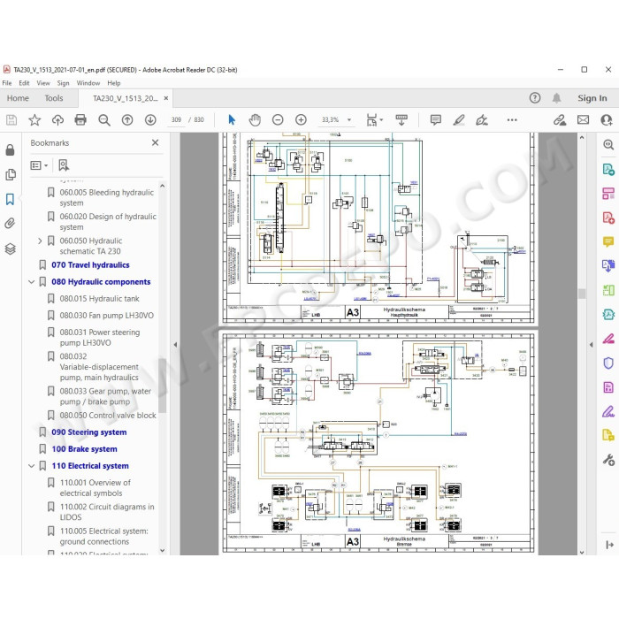Screen dimensions: 619x619
Task: Switch to the Home tab
Action: point(18,98)
